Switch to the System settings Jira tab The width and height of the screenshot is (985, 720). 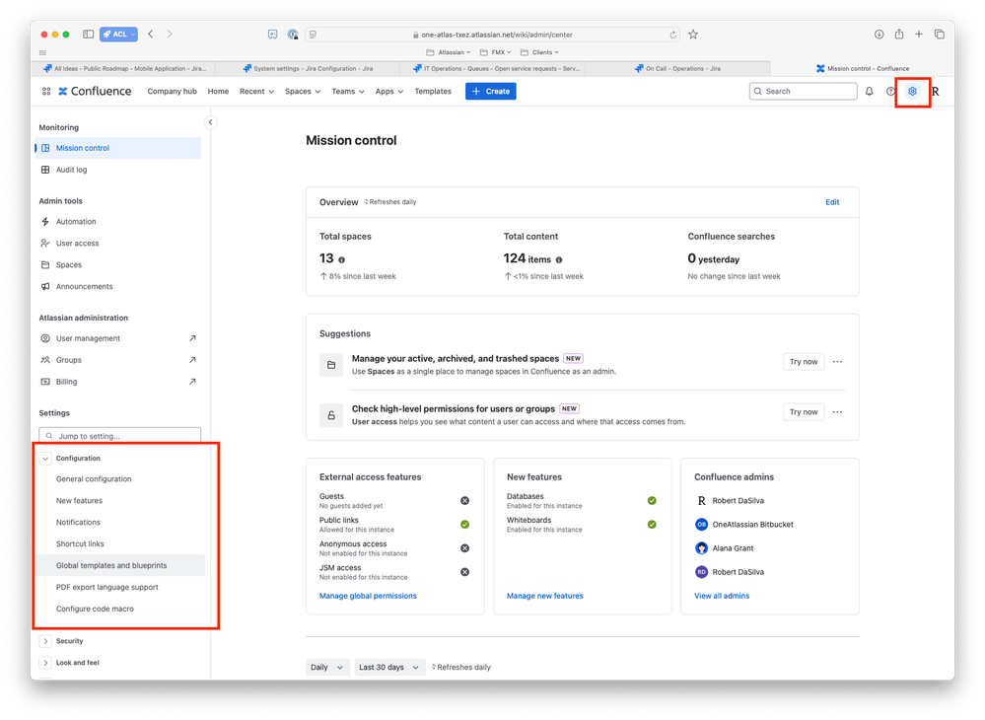pos(308,68)
